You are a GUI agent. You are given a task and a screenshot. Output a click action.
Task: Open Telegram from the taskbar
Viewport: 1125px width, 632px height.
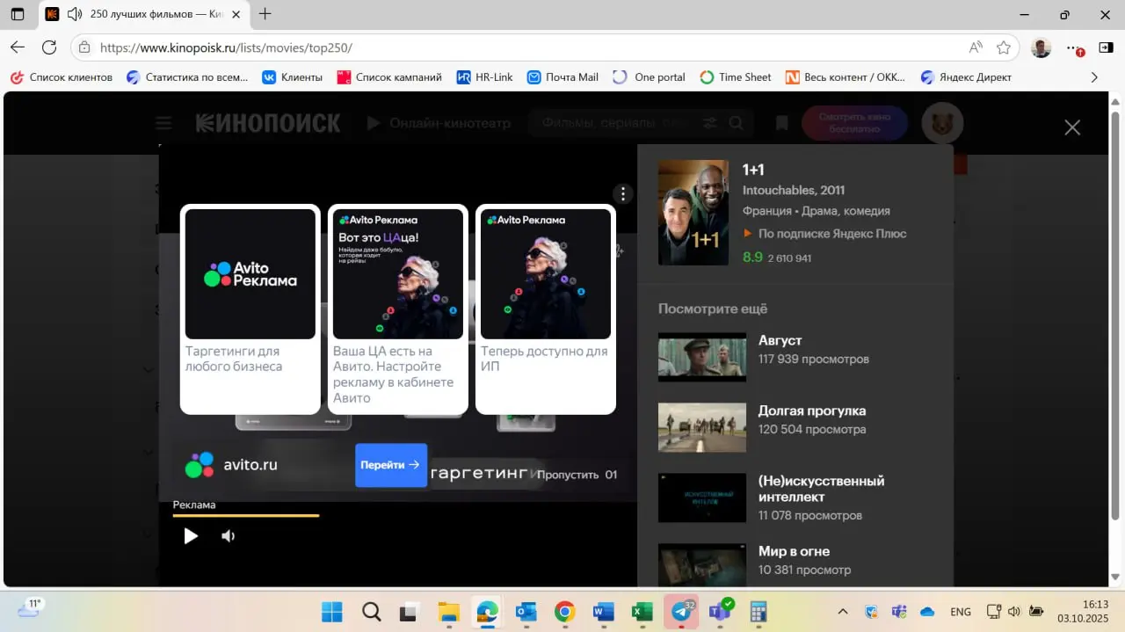(681, 612)
